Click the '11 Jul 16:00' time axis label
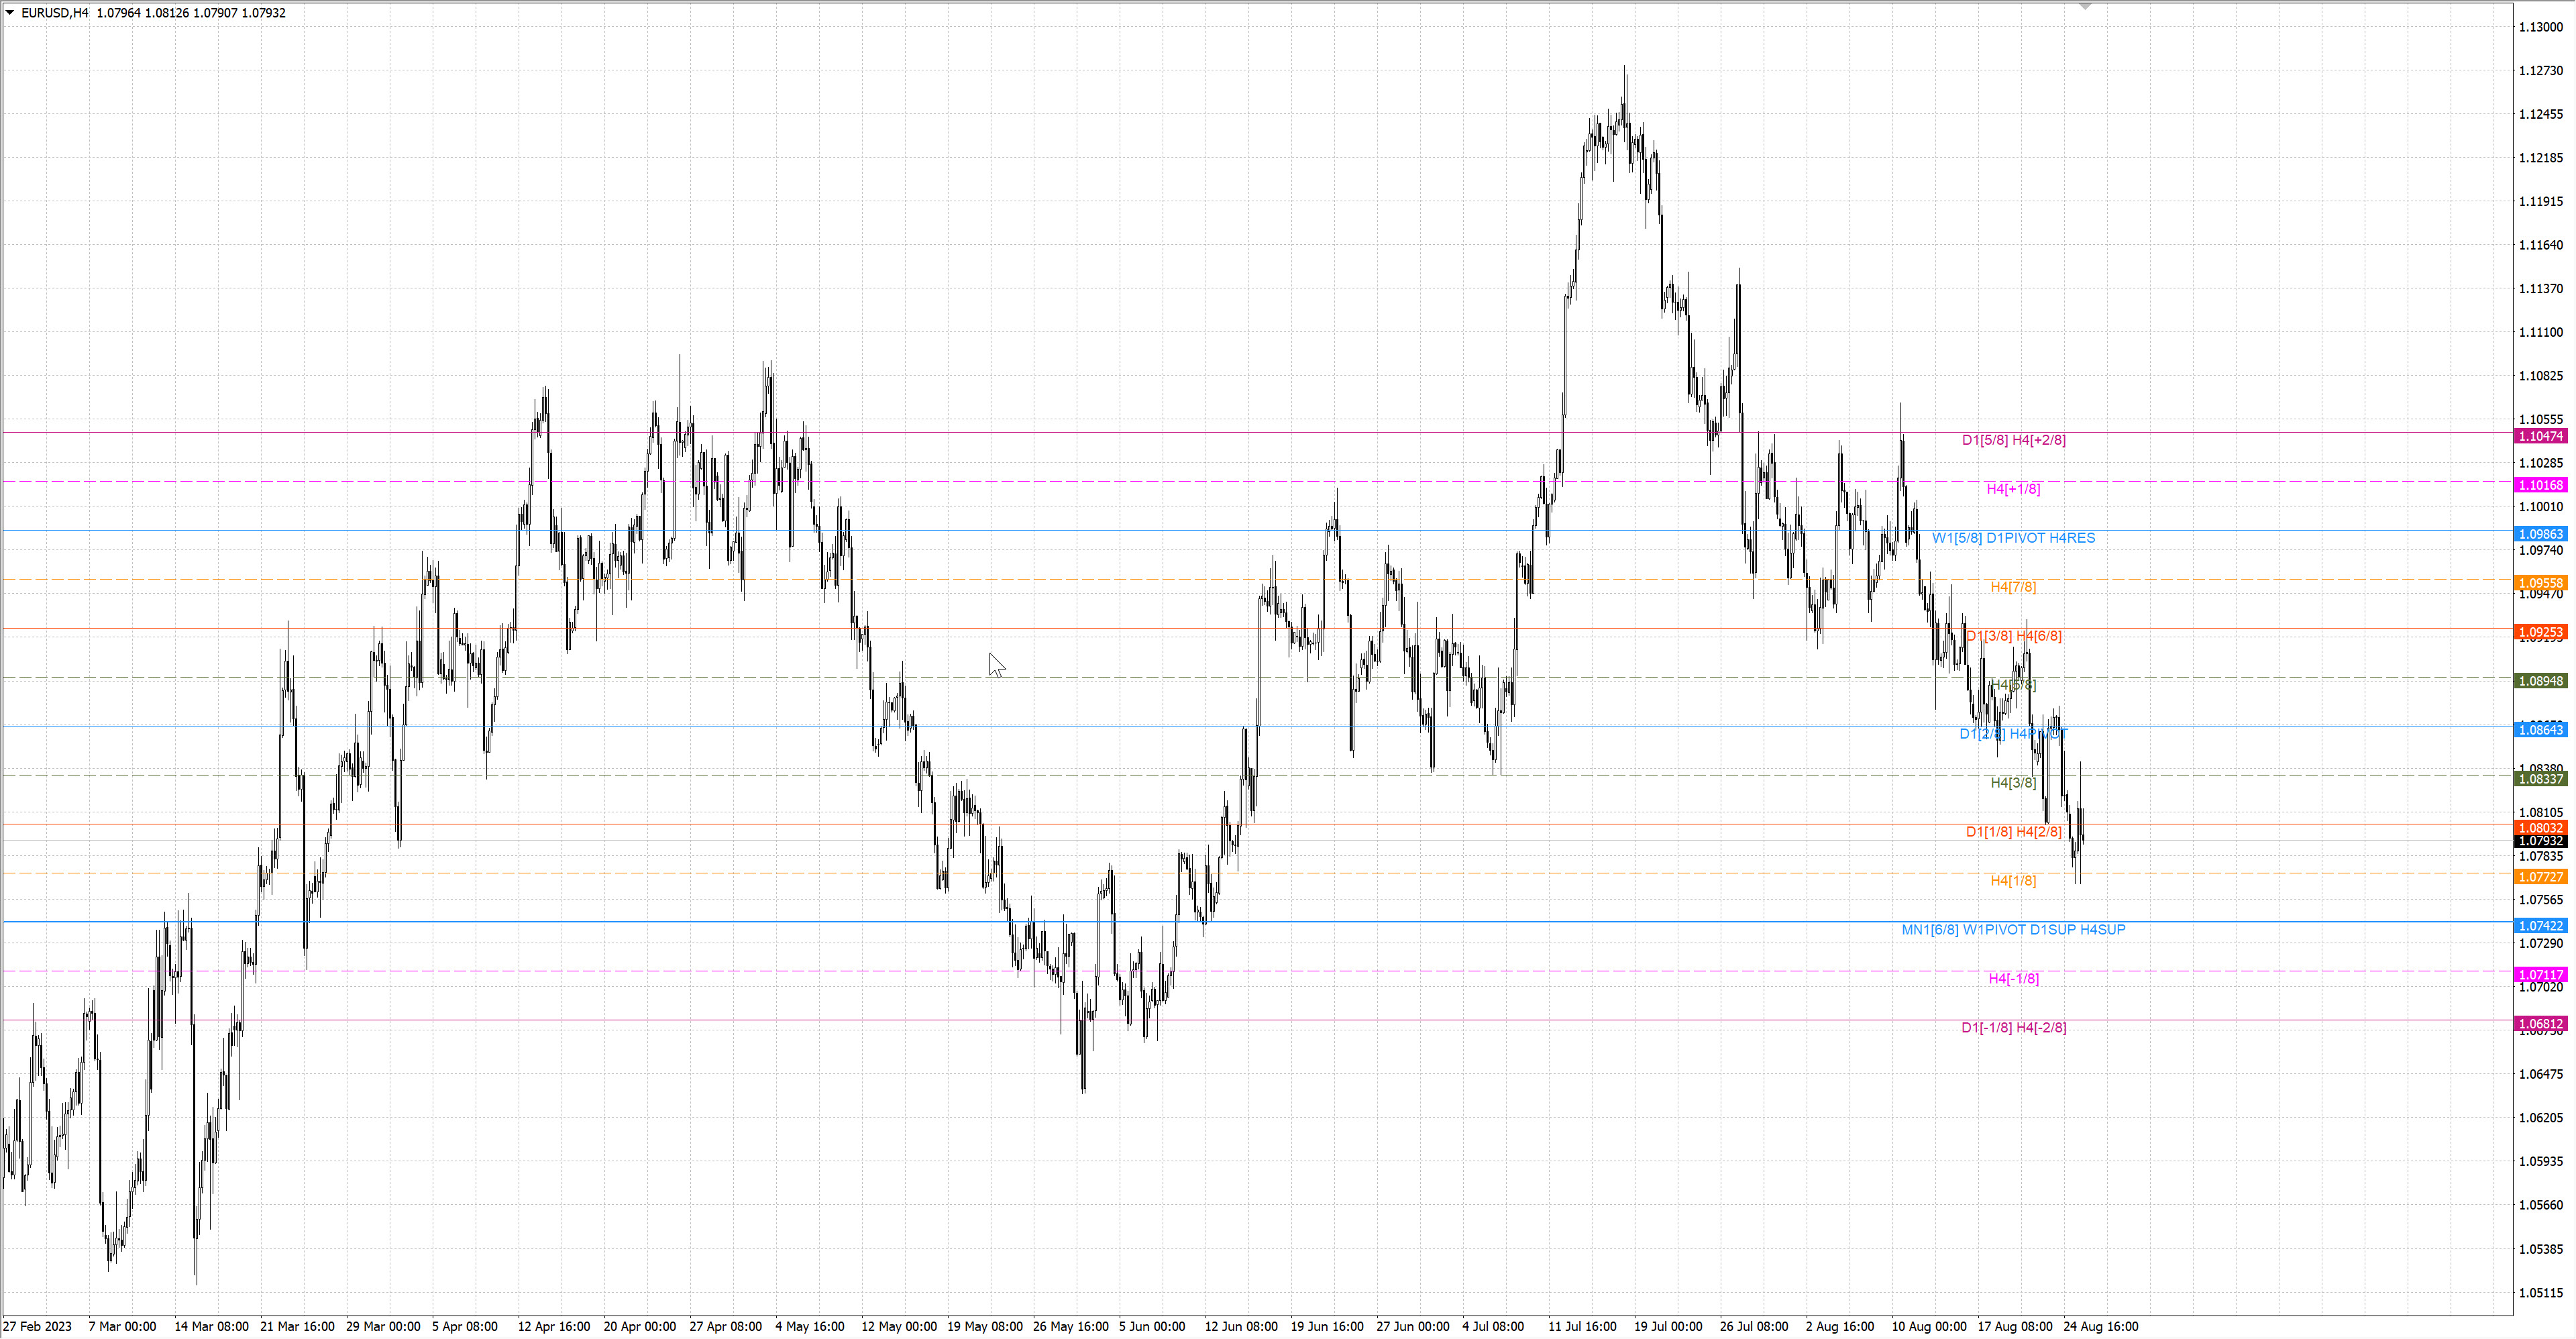This screenshot has height=1339, width=2576. tap(1582, 1327)
